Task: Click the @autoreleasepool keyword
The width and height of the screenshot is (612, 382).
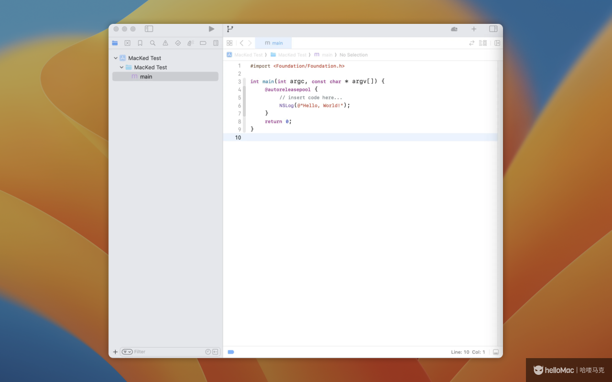Action: (287, 89)
